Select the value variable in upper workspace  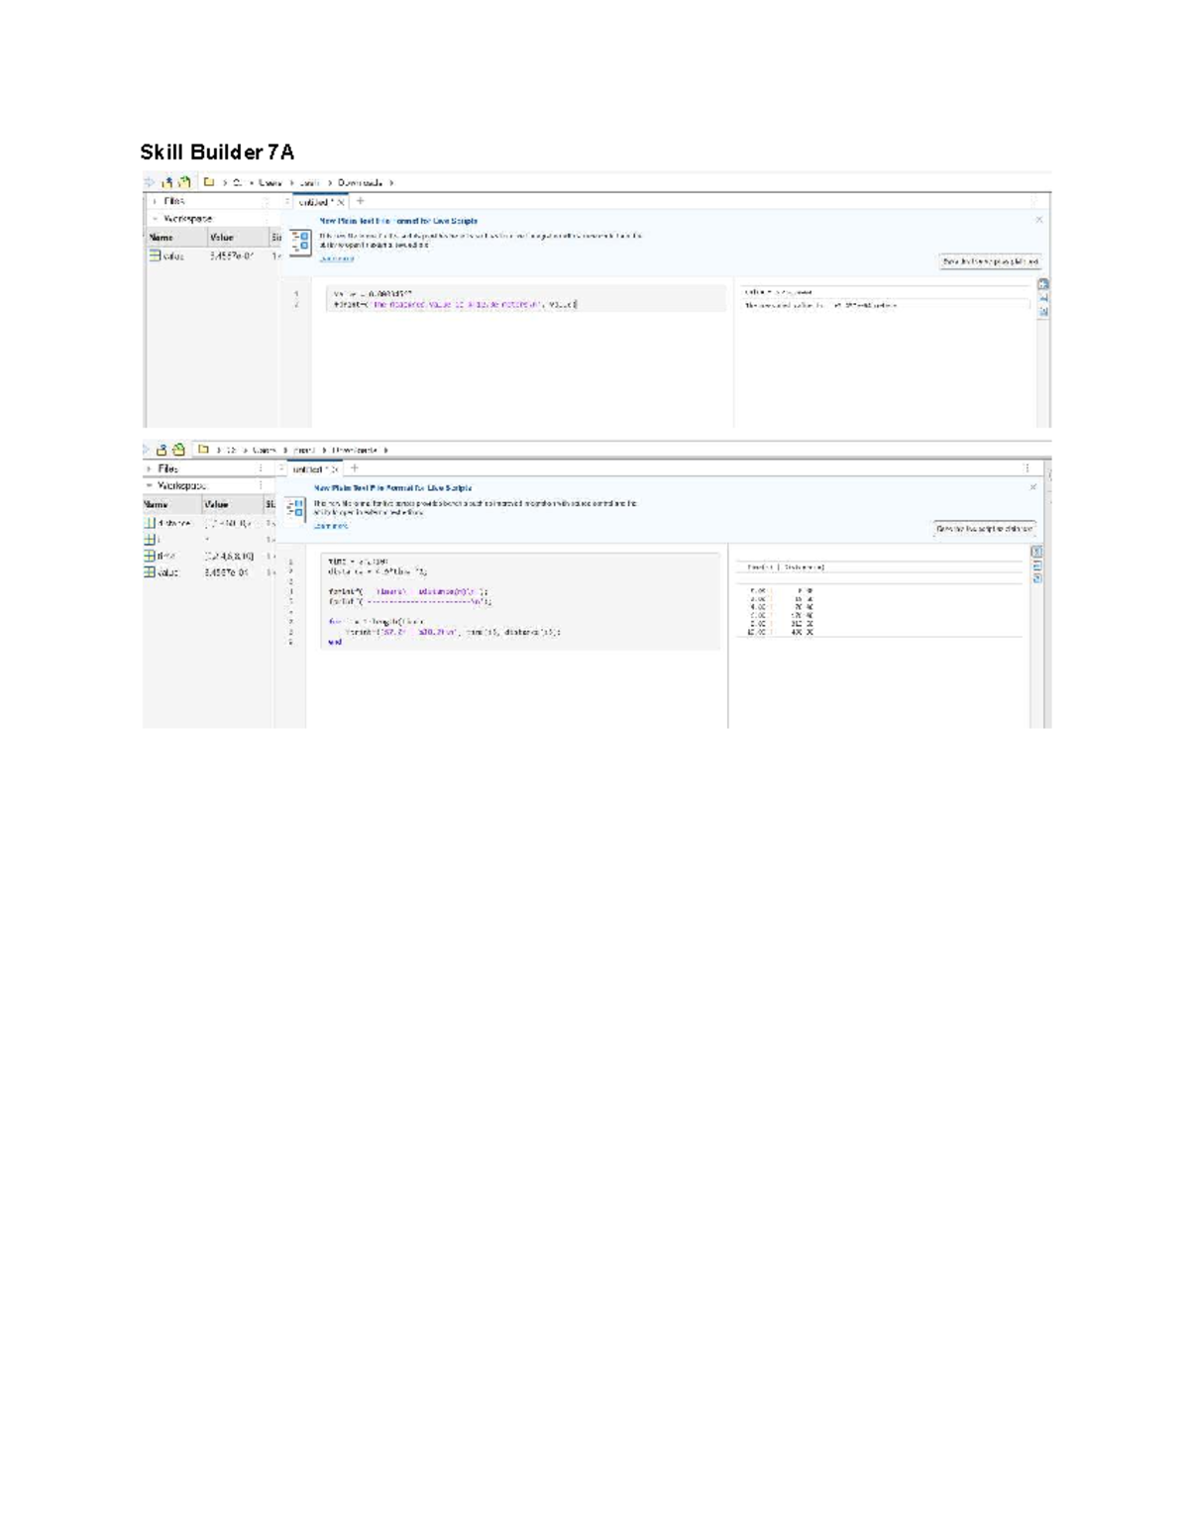tap(166, 256)
